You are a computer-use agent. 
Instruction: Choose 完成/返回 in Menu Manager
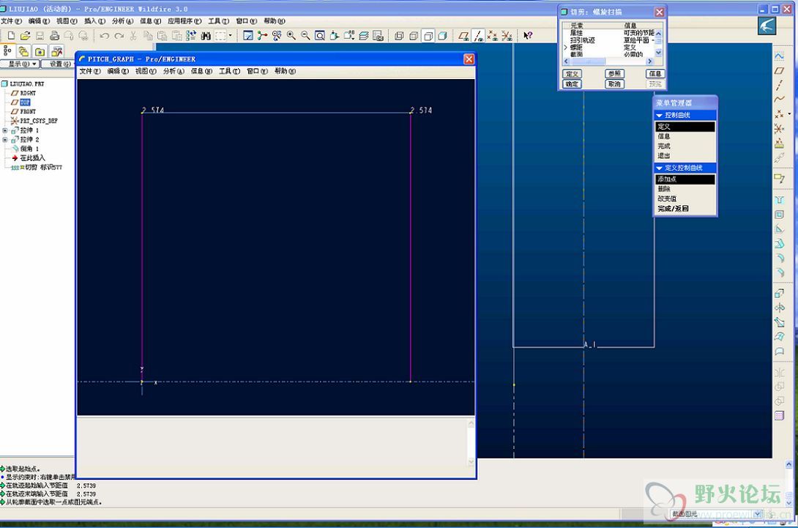[685, 209]
